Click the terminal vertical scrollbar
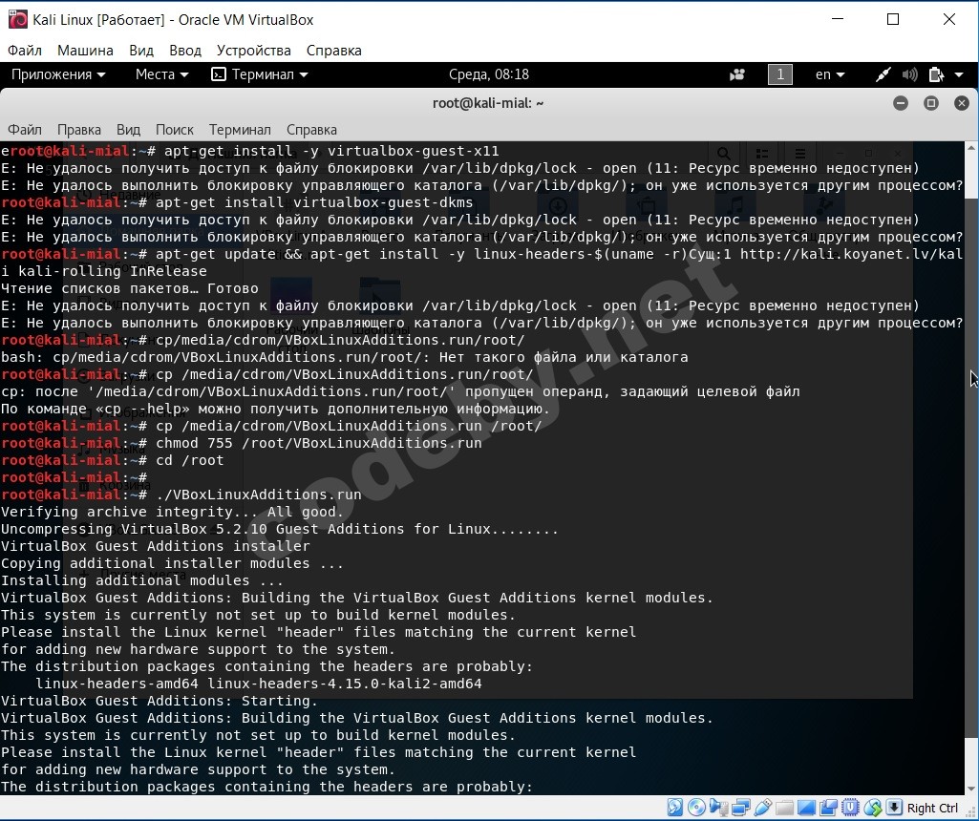 pos(971,468)
